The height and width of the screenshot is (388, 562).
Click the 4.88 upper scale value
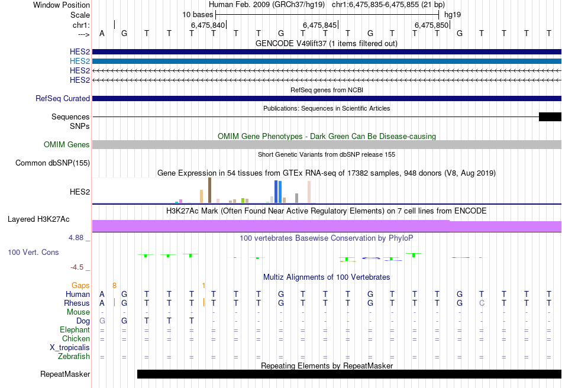point(76,238)
